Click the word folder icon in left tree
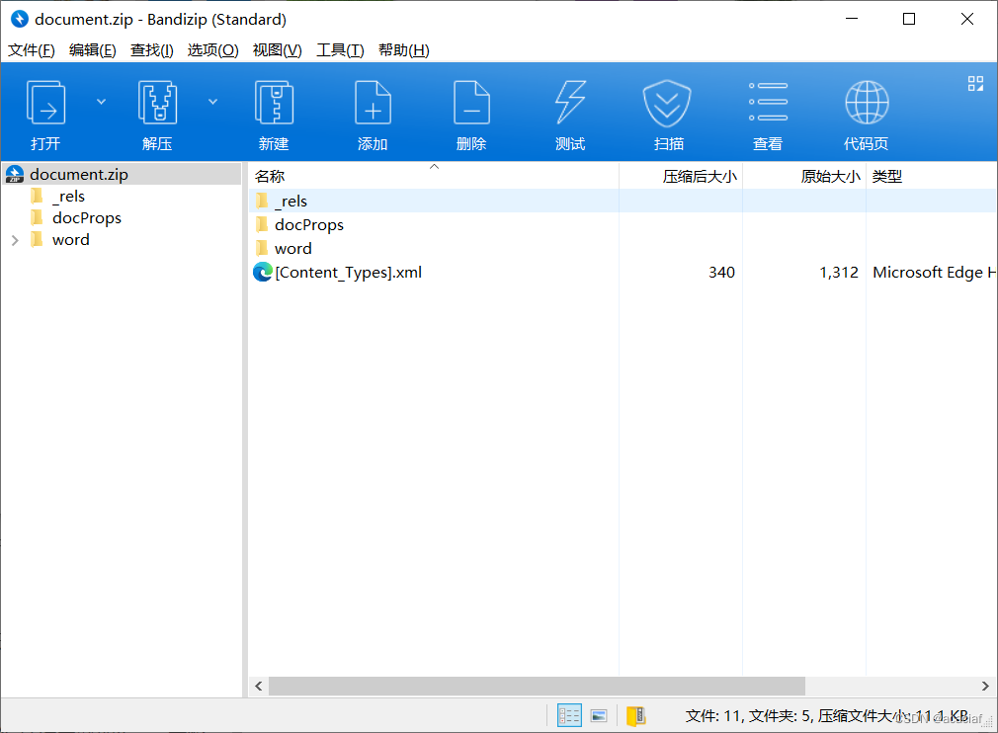The image size is (998, 733). pos(37,239)
